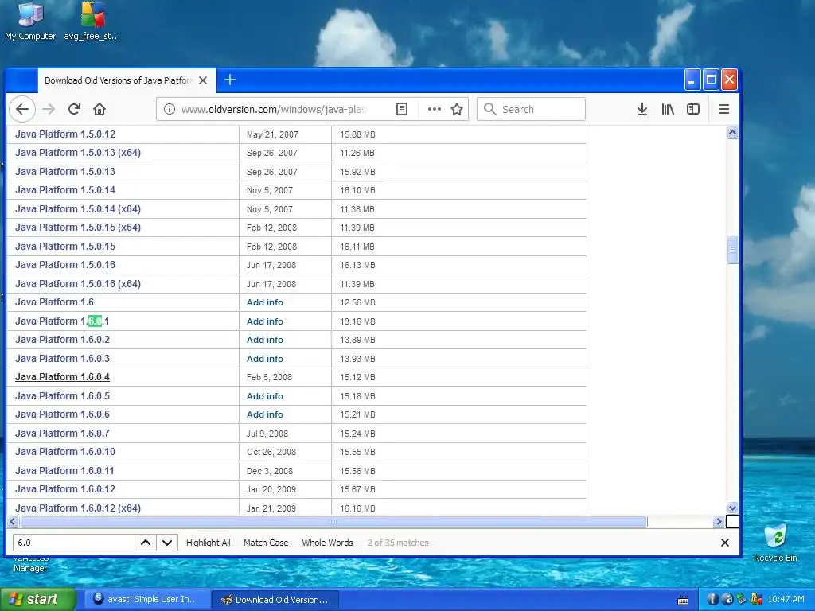This screenshot has height=611, width=815.
Task: Switch to Download Old Version taskbar item
Action: tap(275, 600)
